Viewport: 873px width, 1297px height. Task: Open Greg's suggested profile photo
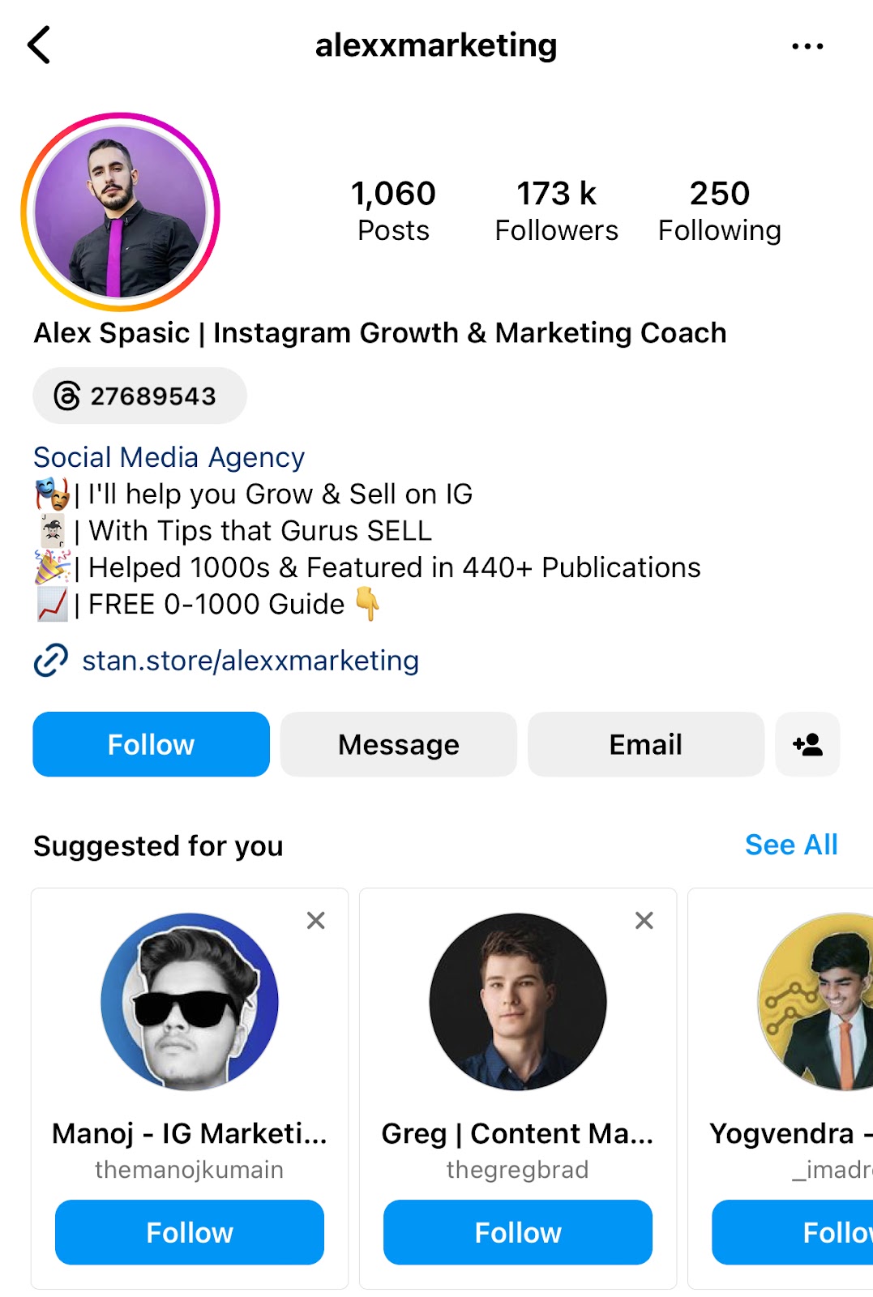(518, 1002)
